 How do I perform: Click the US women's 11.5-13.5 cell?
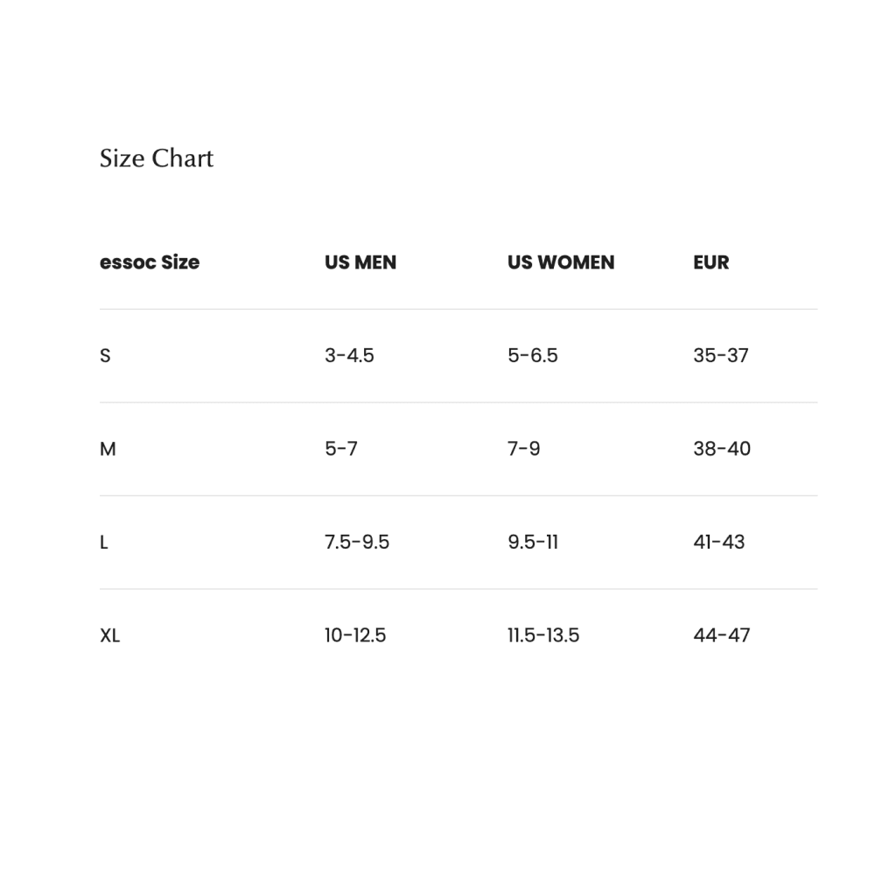pyautogui.click(x=543, y=635)
